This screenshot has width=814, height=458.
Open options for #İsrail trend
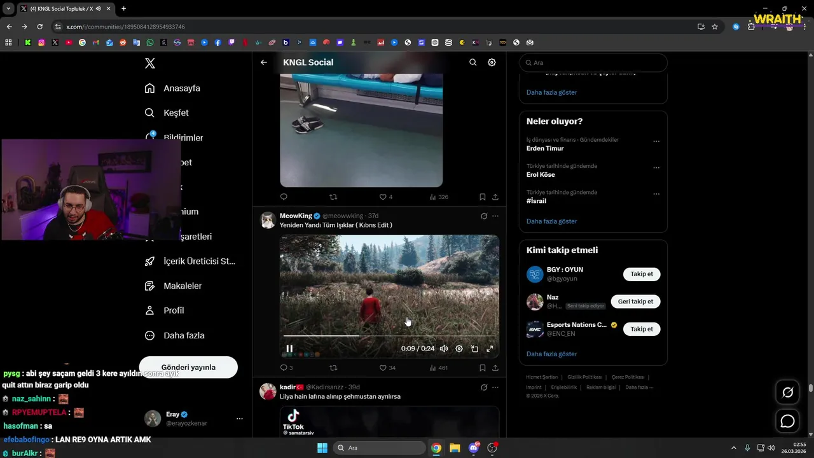(656, 193)
